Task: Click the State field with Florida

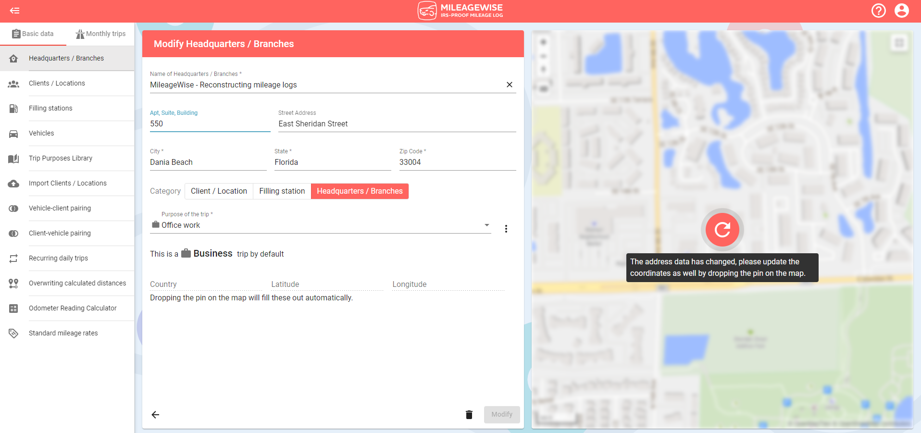Action: pos(333,162)
